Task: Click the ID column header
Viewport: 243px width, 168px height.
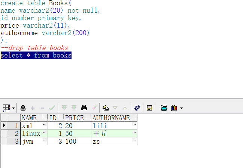Action: coord(56,118)
